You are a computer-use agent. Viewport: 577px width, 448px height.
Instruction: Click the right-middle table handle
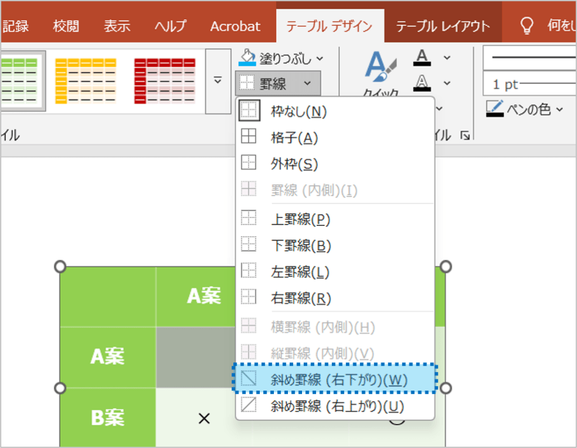tap(446, 388)
